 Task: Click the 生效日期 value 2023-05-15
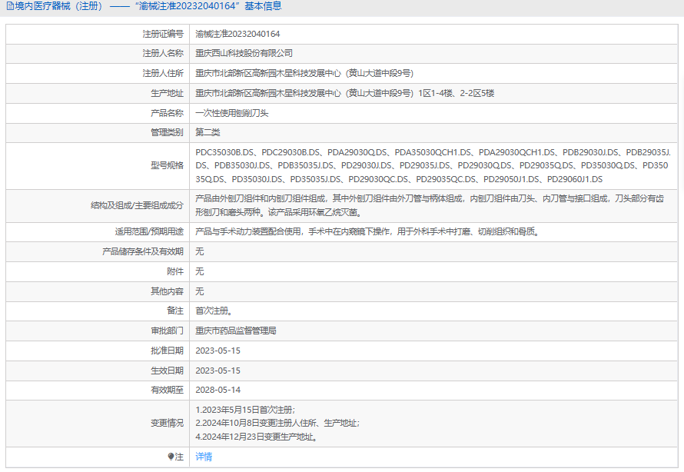tap(217, 371)
